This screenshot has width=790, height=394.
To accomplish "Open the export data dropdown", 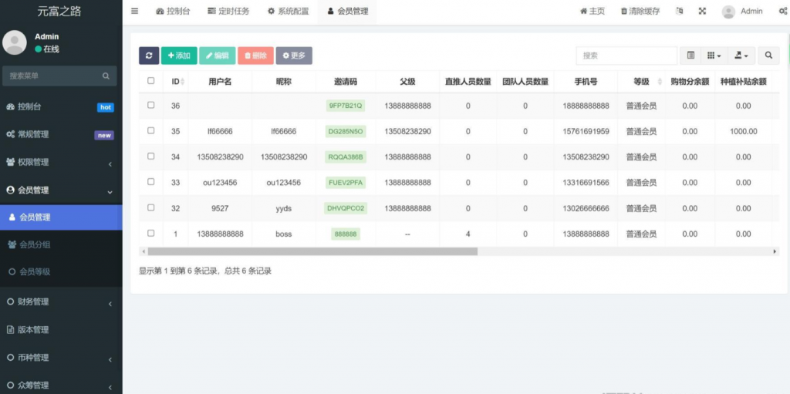I will 741,56.
